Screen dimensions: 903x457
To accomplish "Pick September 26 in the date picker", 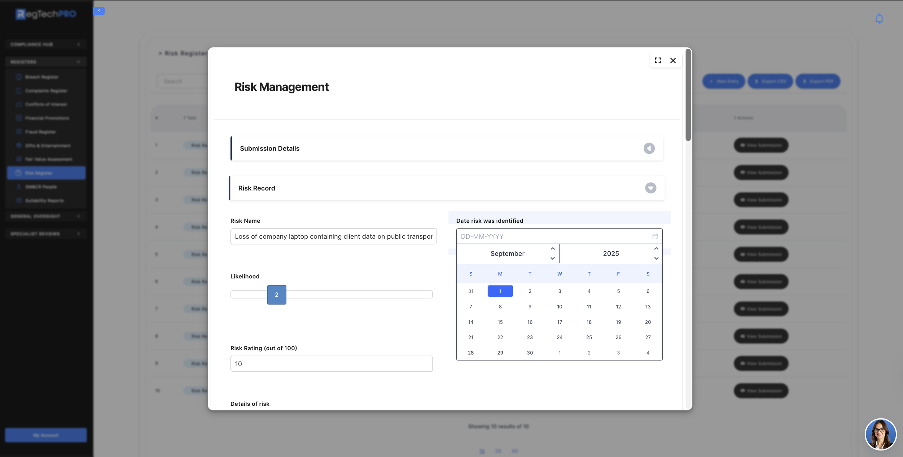I will click(618, 337).
